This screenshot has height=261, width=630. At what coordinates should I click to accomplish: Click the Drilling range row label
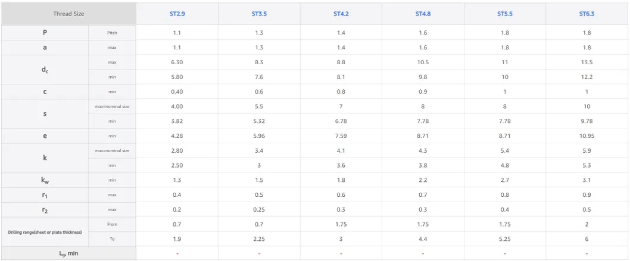coord(45,232)
